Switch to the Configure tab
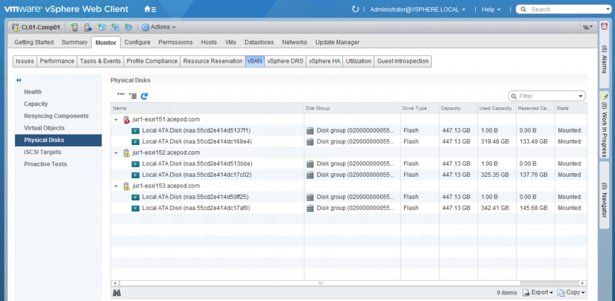 tap(138, 43)
